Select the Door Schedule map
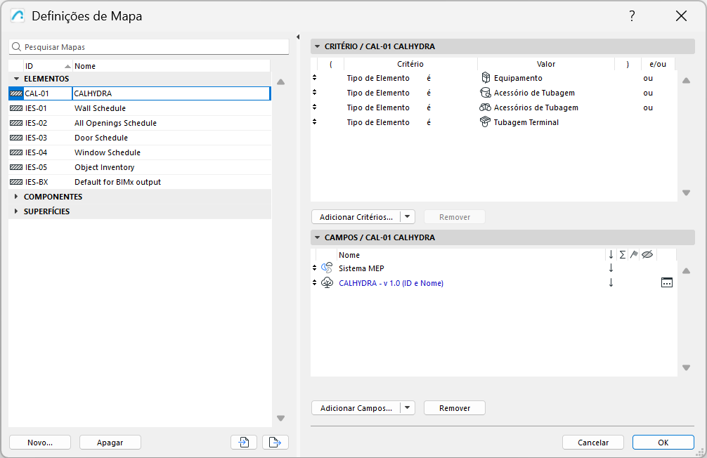Screen dimensions: 707x458 [x=101, y=138]
